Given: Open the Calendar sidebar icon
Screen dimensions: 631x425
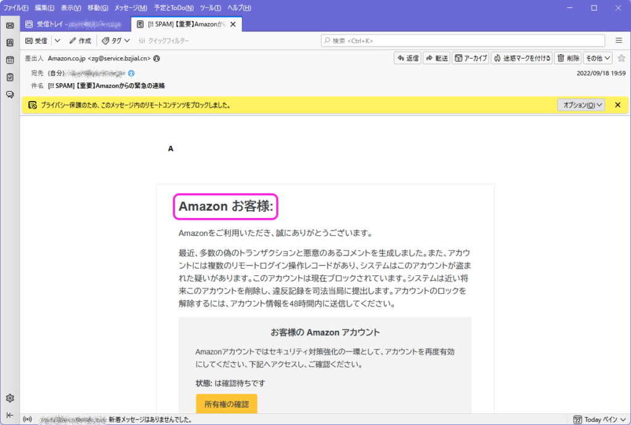Looking at the screenshot, I should pos(10,60).
